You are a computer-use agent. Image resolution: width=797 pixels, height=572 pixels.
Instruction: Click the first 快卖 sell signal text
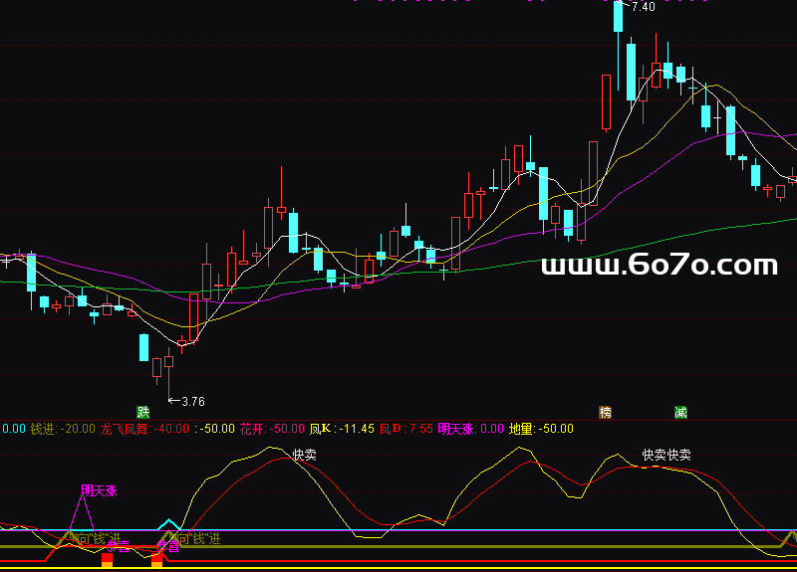(x=305, y=455)
